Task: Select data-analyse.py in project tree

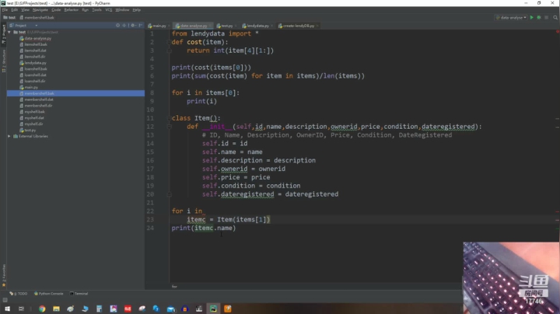Action: click(x=38, y=38)
